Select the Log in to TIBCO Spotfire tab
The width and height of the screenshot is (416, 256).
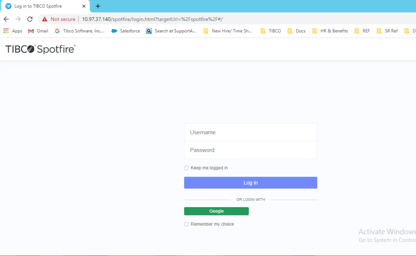point(45,6)
